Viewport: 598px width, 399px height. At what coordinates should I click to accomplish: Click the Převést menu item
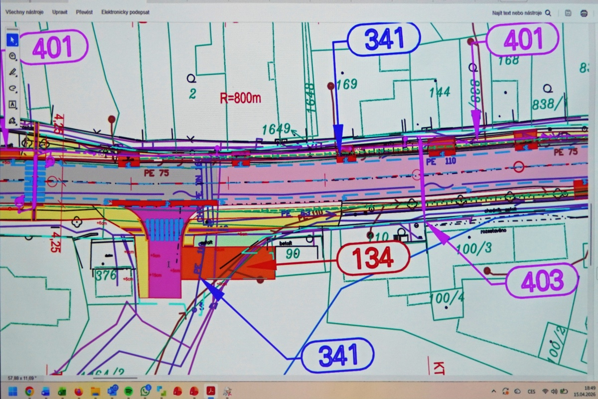(x=84, y=12)
